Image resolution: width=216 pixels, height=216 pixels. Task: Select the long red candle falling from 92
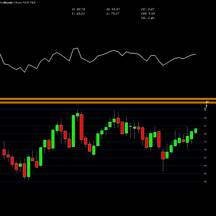(x=82, y=127)
